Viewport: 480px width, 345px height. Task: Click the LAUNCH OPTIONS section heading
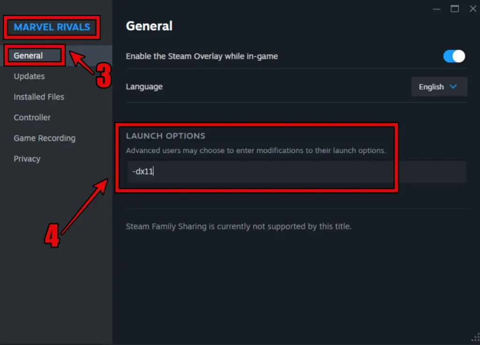tap(165, 136)
